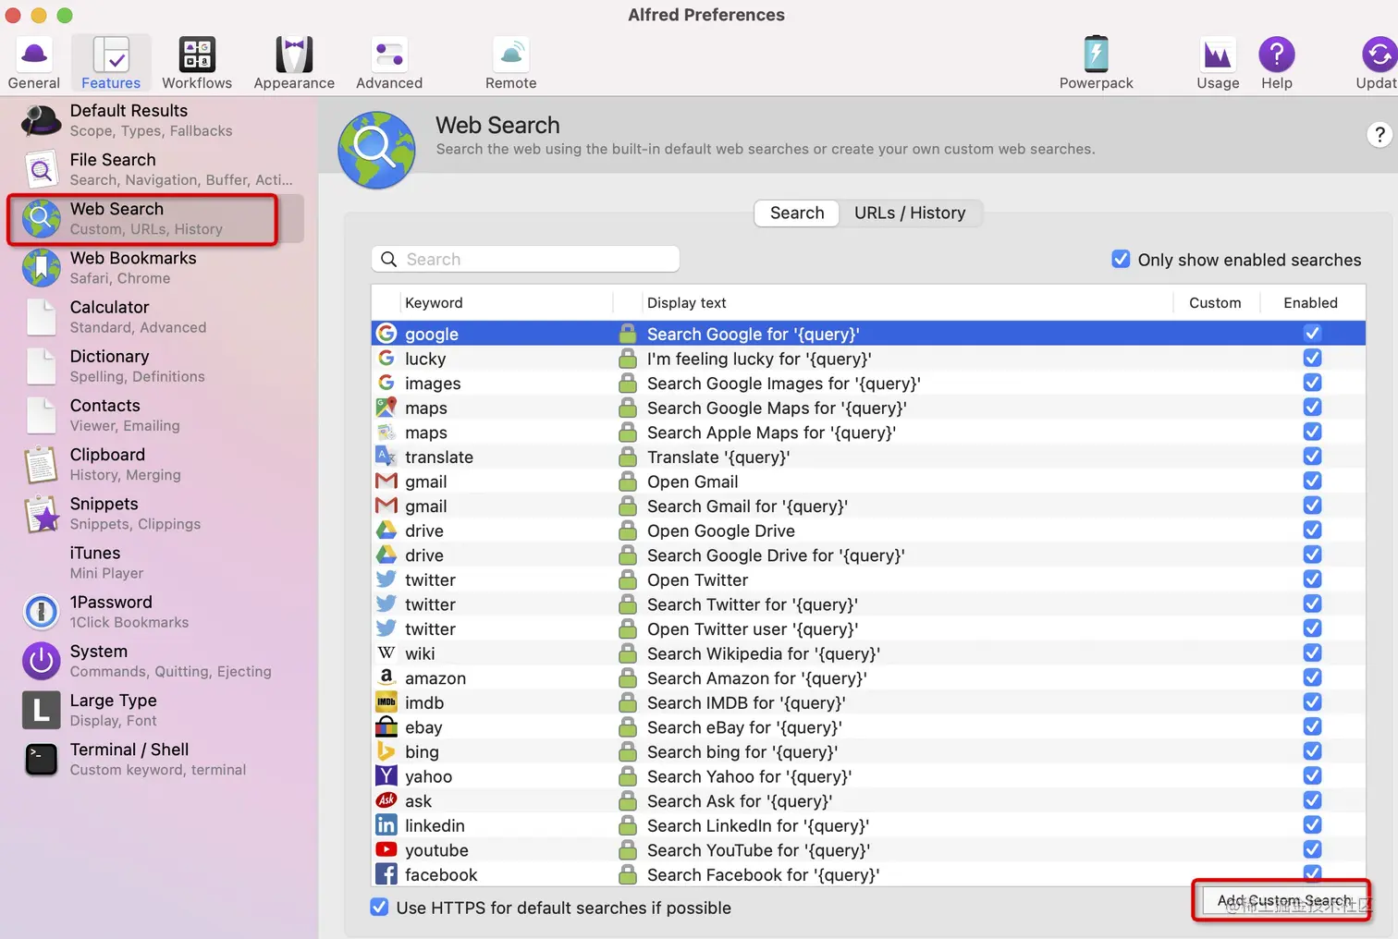Click the Large Type L icon
The height and width of the screenshot is (939, 1398).
click(41, 710)
